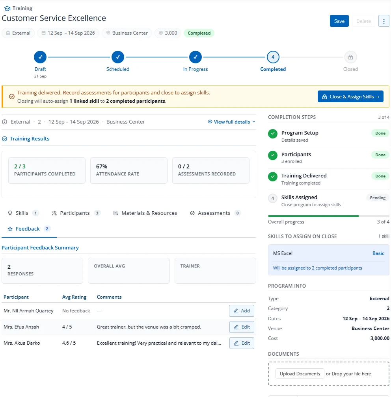
Task: Click the overall progress bar
Action: pyautogui.click(x=329, y=216)
